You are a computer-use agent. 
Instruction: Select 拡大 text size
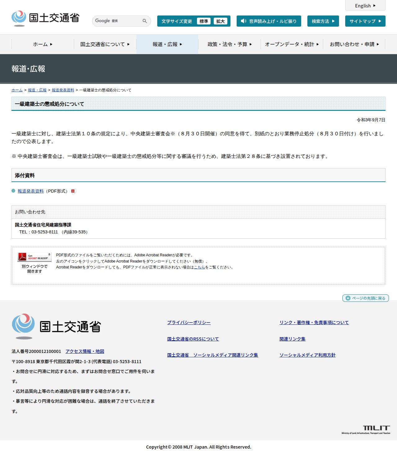(x=221, y=21)
